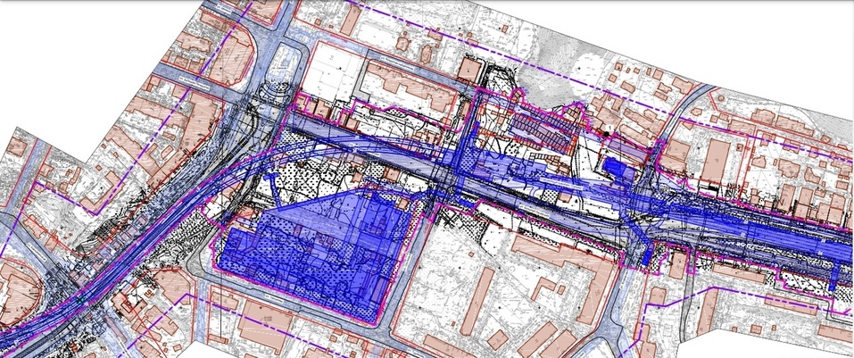Select the small solid blue rectangle
Viewport: 854px width, 358px height.
[x=615, y=166]
